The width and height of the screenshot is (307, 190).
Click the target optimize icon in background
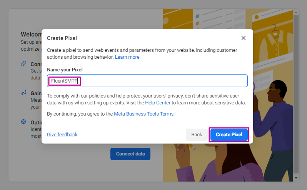tap(23, 122)
